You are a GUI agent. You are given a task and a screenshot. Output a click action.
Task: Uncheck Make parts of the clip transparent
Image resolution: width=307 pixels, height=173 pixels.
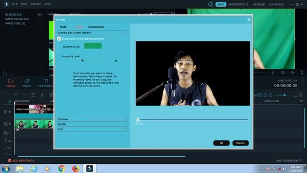pos(59,39)
